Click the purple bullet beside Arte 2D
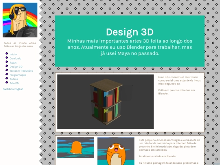 (x=7, y=82)
